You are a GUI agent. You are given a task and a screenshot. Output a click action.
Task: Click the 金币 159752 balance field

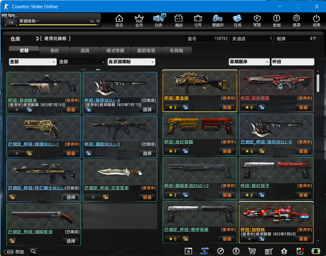[207, 39]
